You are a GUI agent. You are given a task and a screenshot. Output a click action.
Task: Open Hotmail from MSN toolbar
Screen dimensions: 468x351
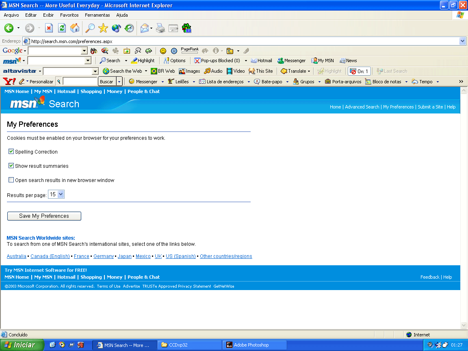pos(262,61)
